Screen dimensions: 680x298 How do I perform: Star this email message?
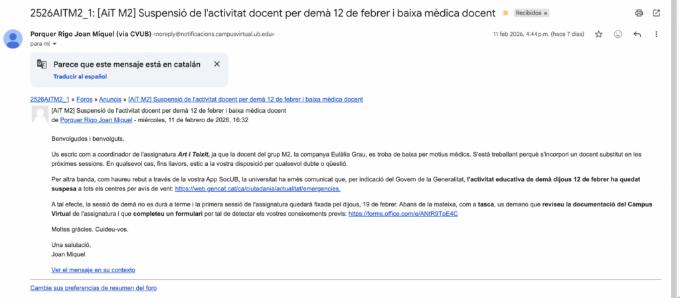(598, 34)
